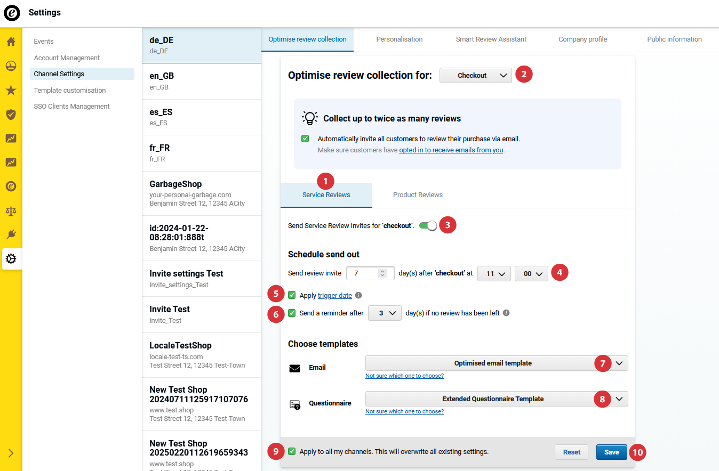
Task: Open the opted in to receive emails link
Action: point(451,150)
